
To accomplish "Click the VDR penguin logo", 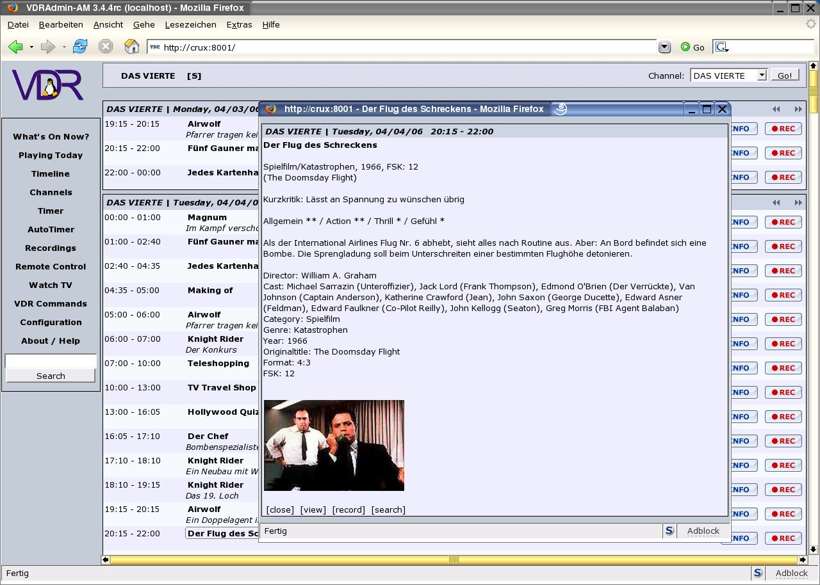I will [x=48, y=85].
